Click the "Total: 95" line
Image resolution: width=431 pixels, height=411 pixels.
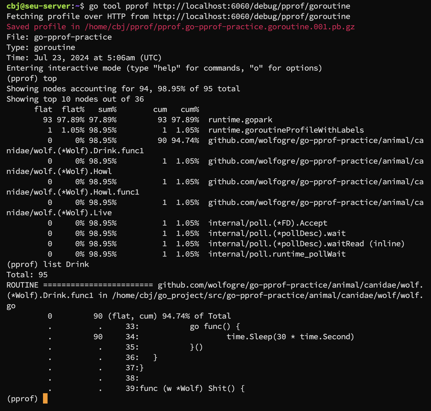click(27, 275)
